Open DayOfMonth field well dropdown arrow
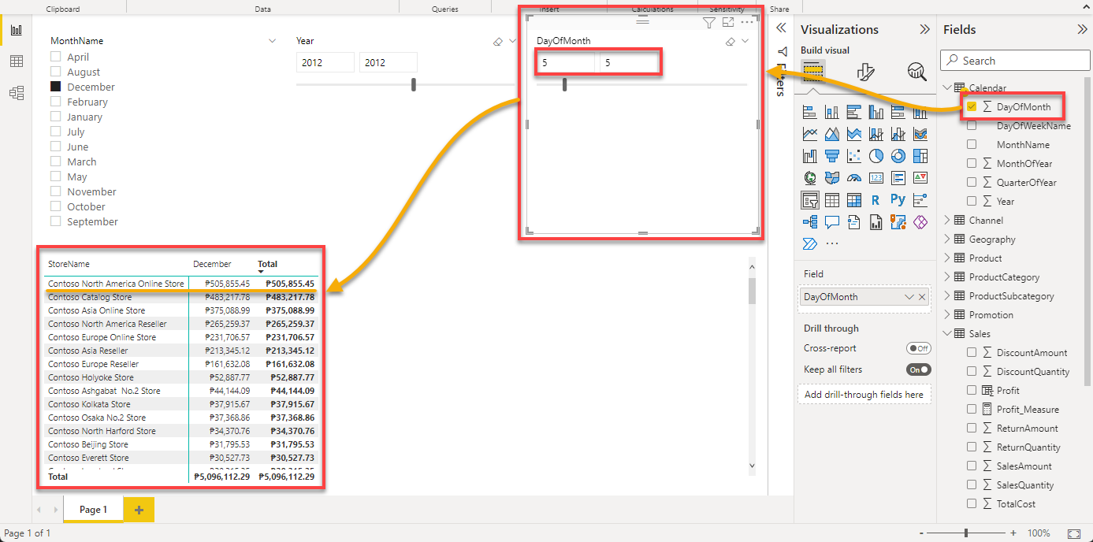 [909, 297]
